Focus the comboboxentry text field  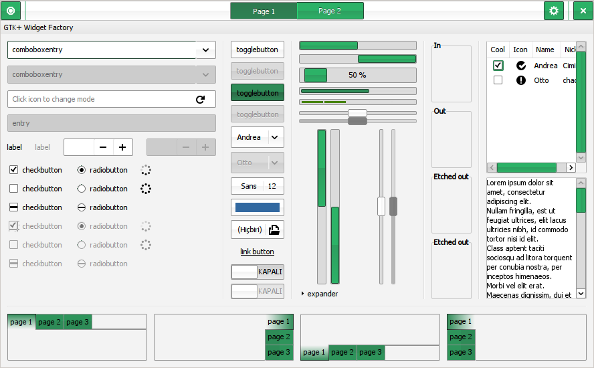pyautogui.click(x=102, y=50)
